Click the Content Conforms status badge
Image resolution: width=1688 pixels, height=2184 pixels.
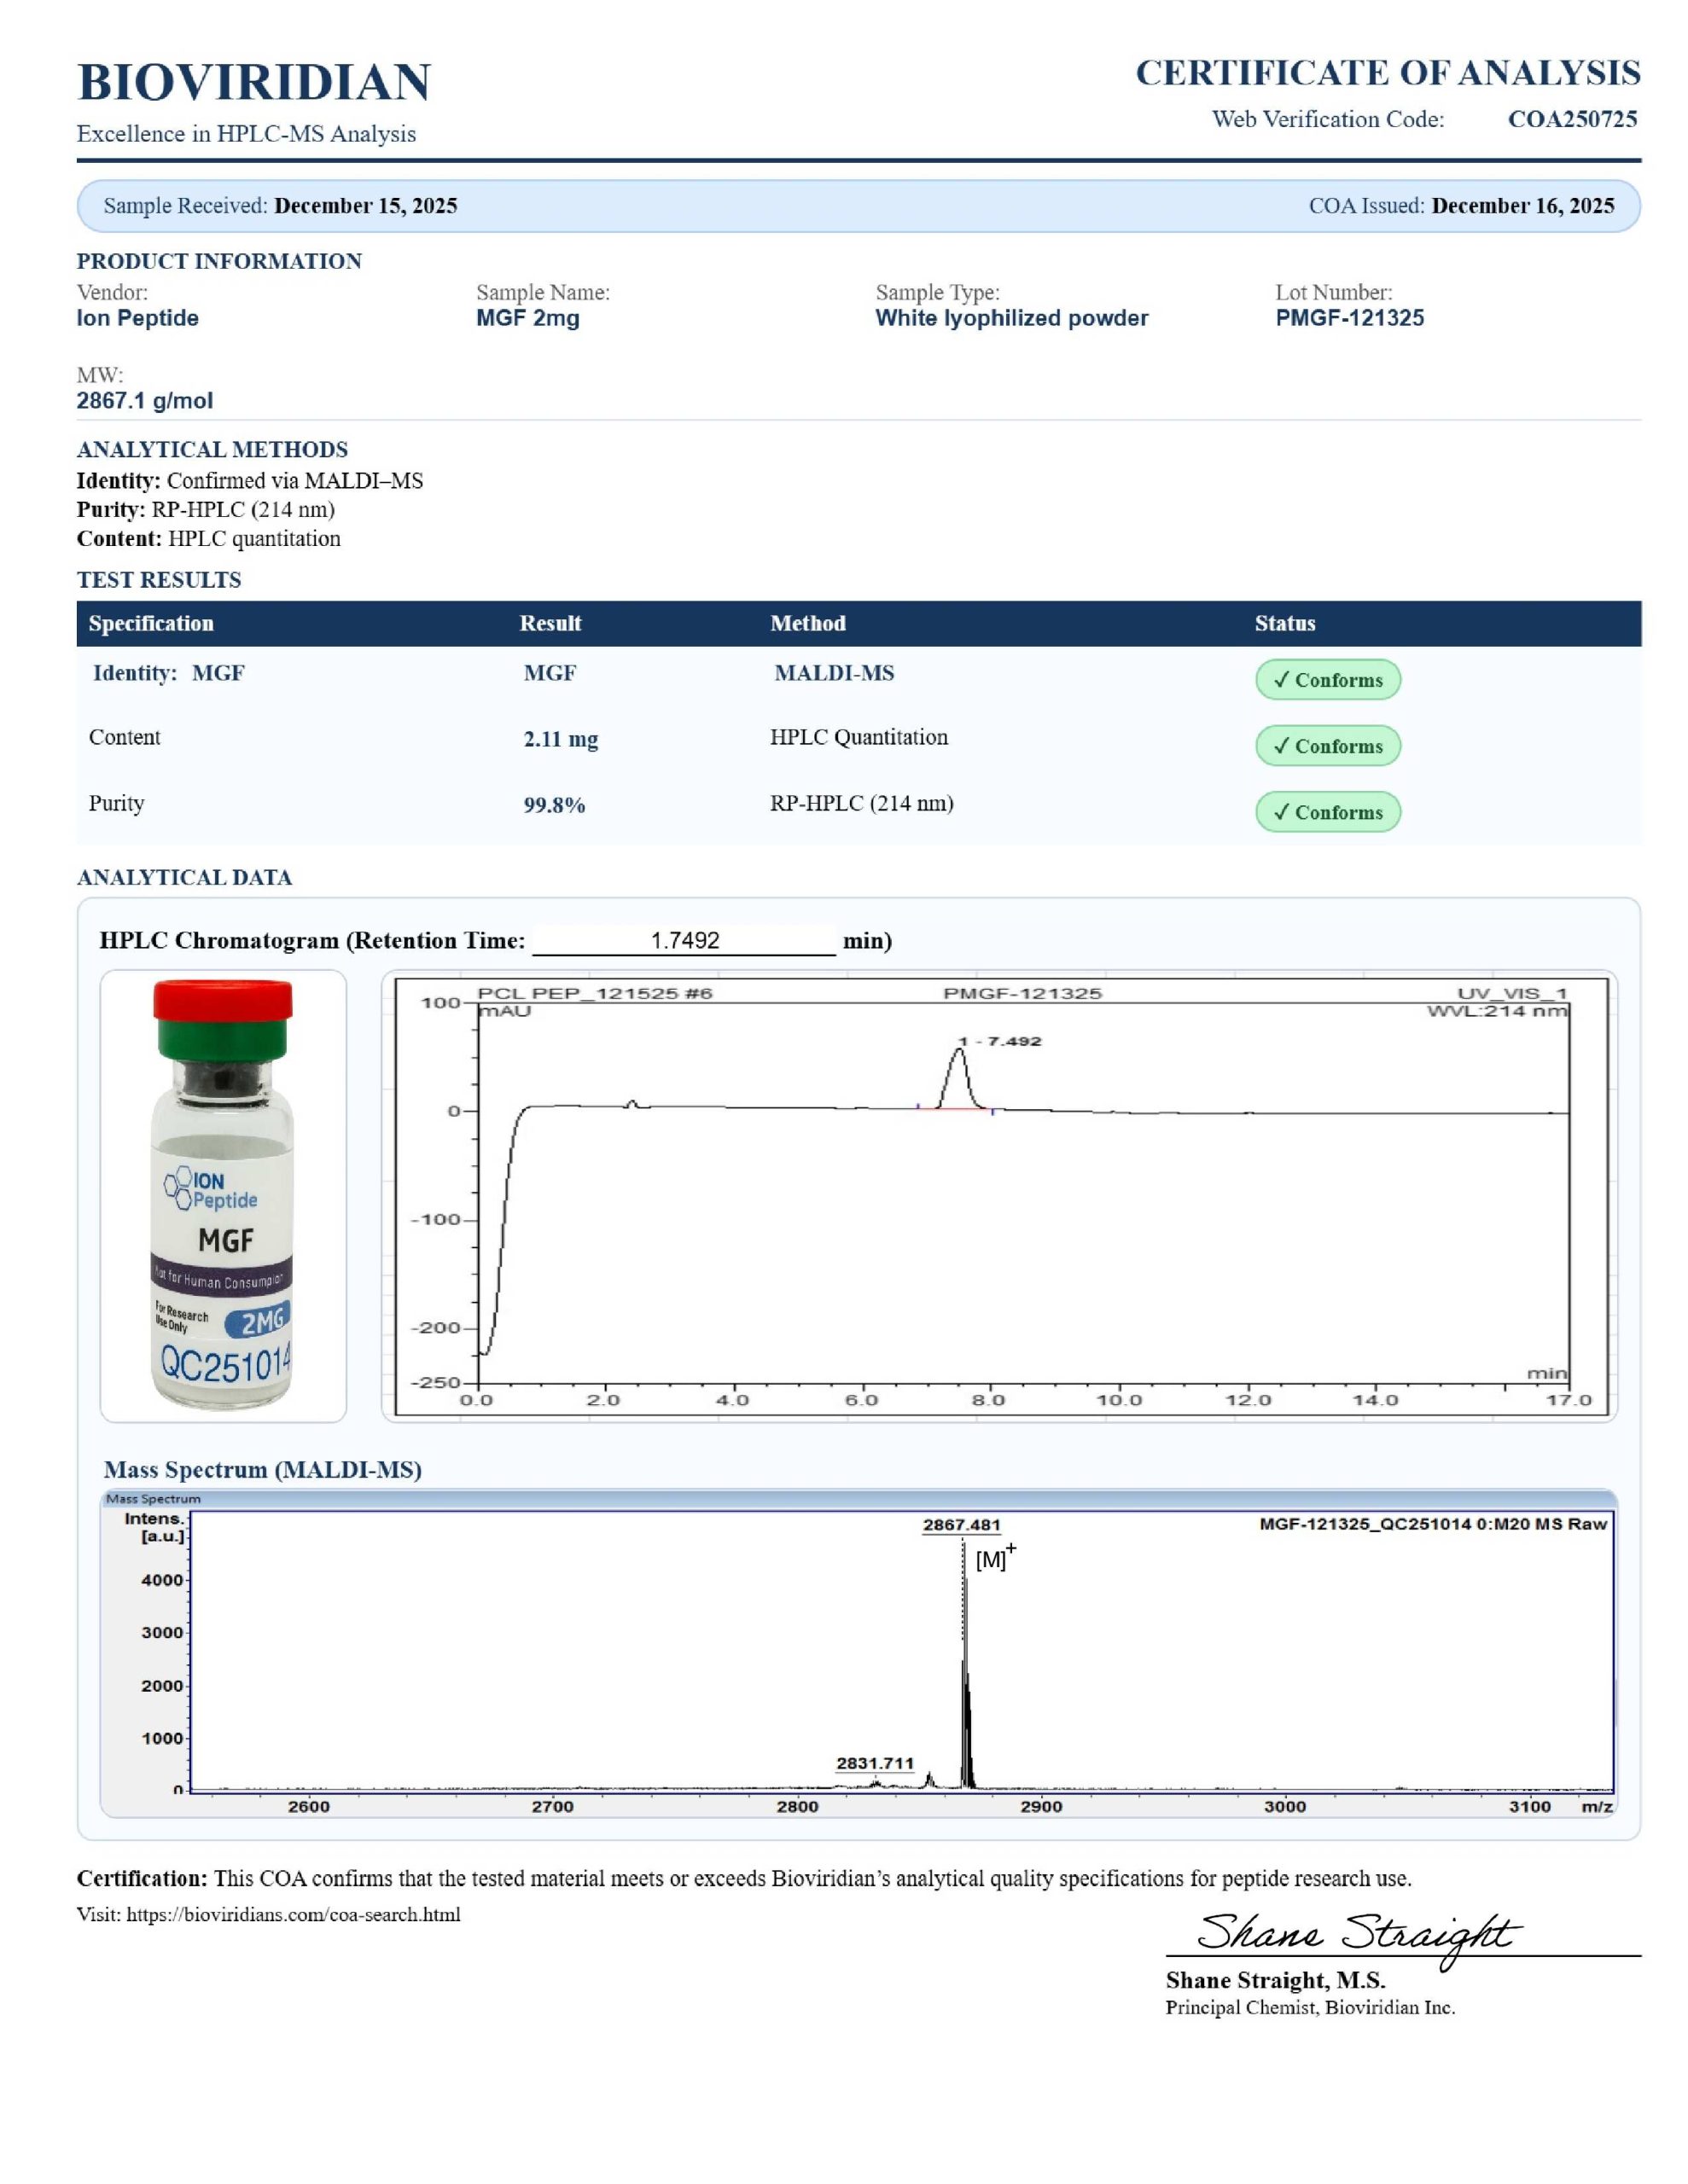[x=1327, y=746]
